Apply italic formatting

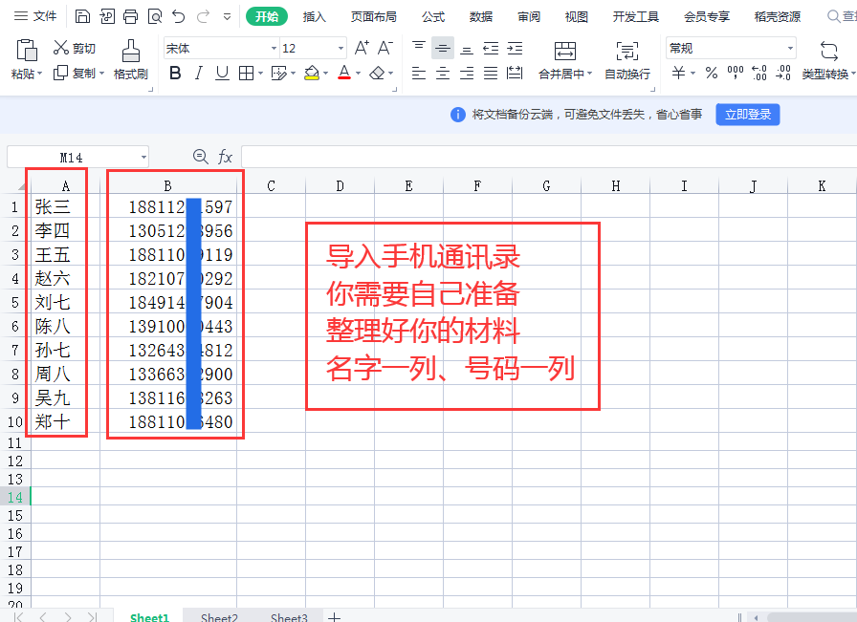[x=199, y=71]
